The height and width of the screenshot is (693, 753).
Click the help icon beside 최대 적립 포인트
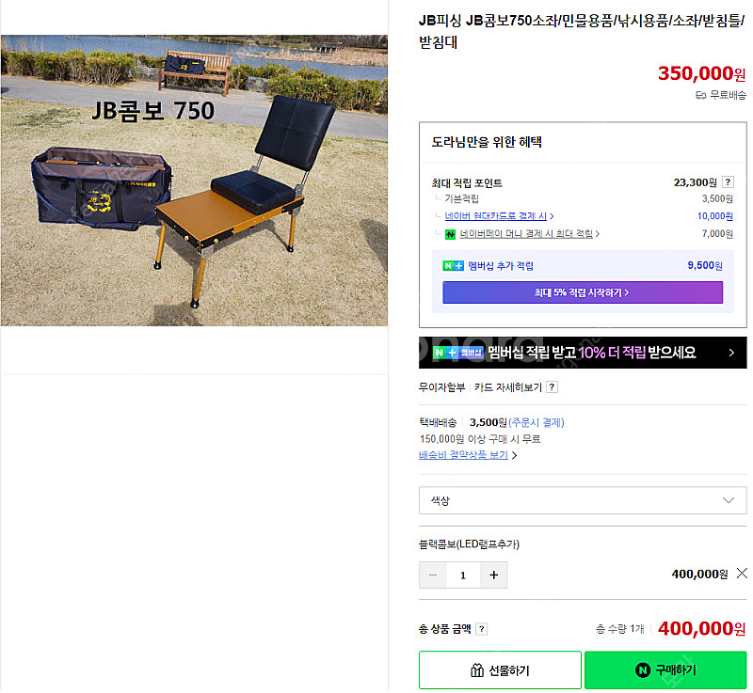728,182
